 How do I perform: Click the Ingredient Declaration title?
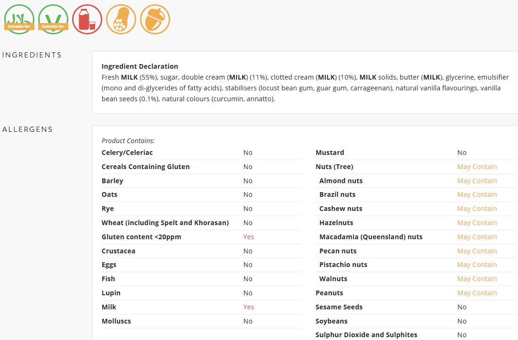140,66
